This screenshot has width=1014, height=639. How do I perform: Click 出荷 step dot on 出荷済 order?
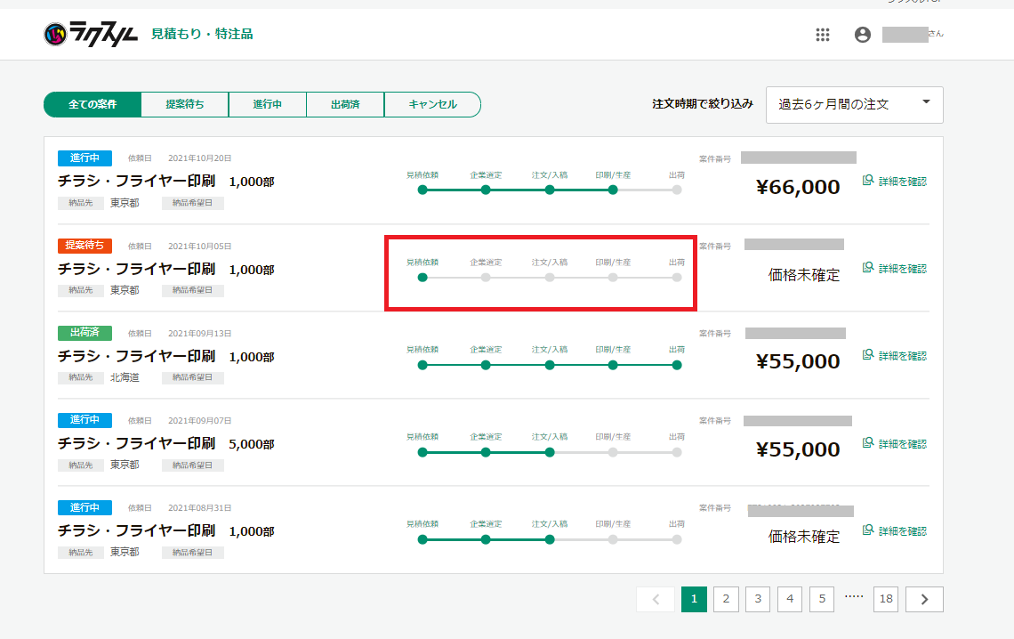click(x=677, y=365)
